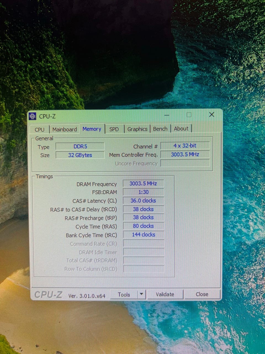This screenshot has width=265, height=354.
Task: Click the FSB:DRAM 1:30 value
Action: coord(143,192)
